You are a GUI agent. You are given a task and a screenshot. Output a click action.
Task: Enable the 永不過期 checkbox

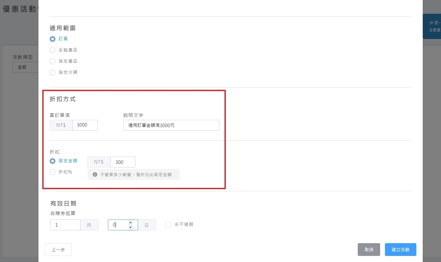pos(168,224)
